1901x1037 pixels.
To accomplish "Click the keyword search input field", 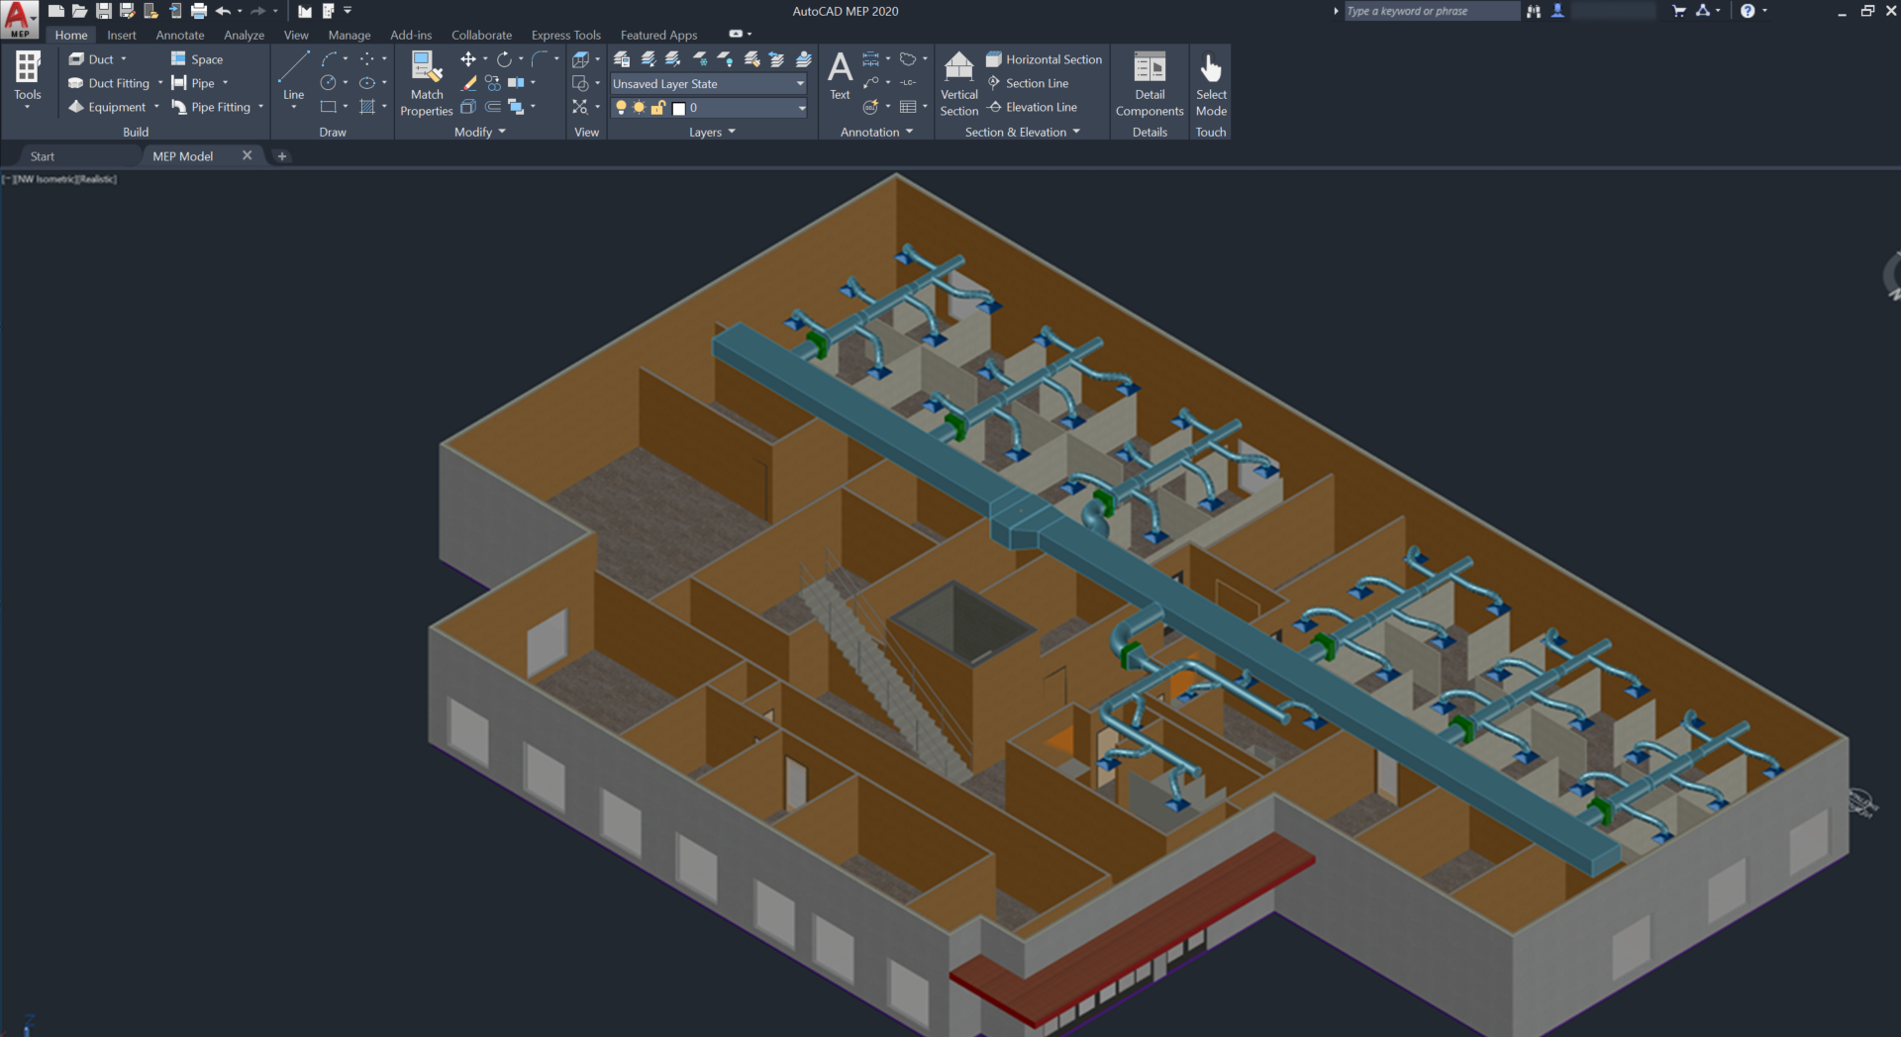I will click(1431, 11).
